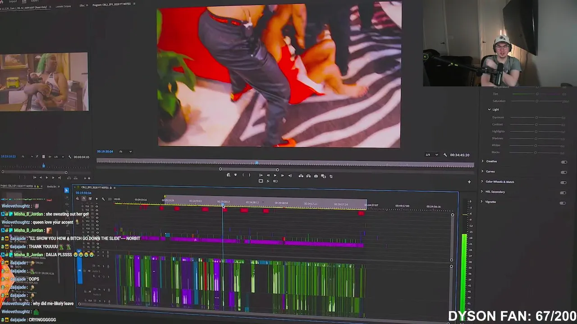Click the Program monitor scrub bar playhead
Image resolution: width=577 pixels, height=324 pixels.
coord(256,163)
